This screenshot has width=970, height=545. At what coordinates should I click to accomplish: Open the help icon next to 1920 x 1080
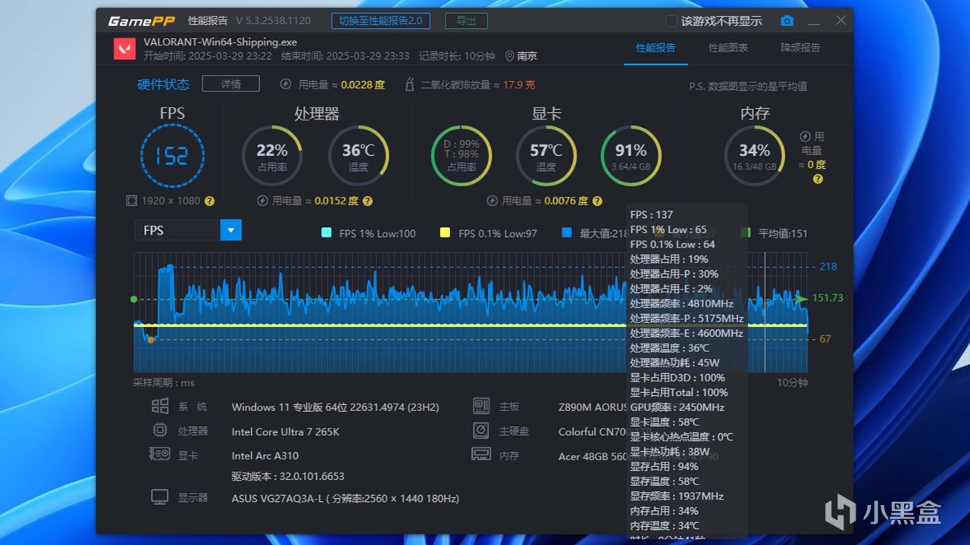pyautogui.click(x=209, y=201)
